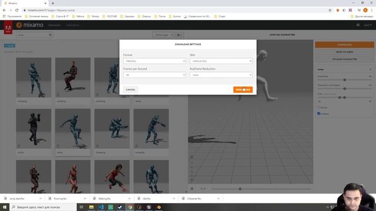Open the Работа bookmarks folder
Screen dimensions: 376x211
pos(78,16)
